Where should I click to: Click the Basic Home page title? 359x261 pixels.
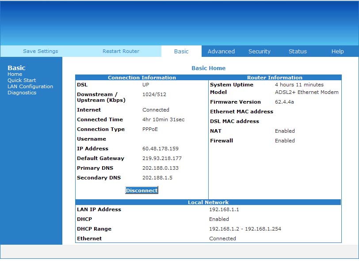pyautogui.click(x=208, y=68)
